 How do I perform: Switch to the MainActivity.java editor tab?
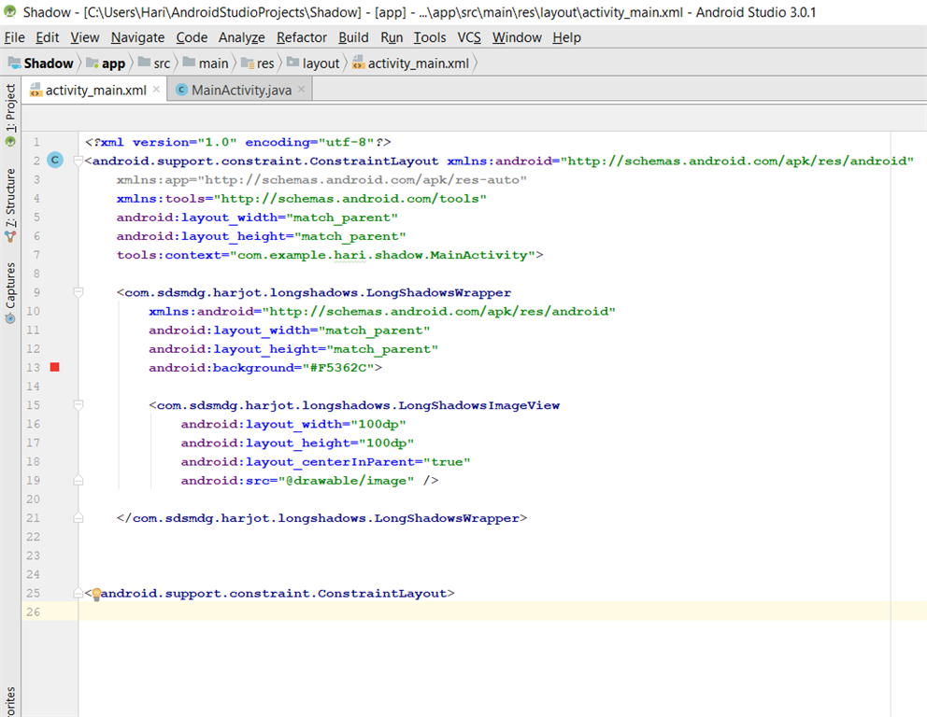tap(240, 90)
